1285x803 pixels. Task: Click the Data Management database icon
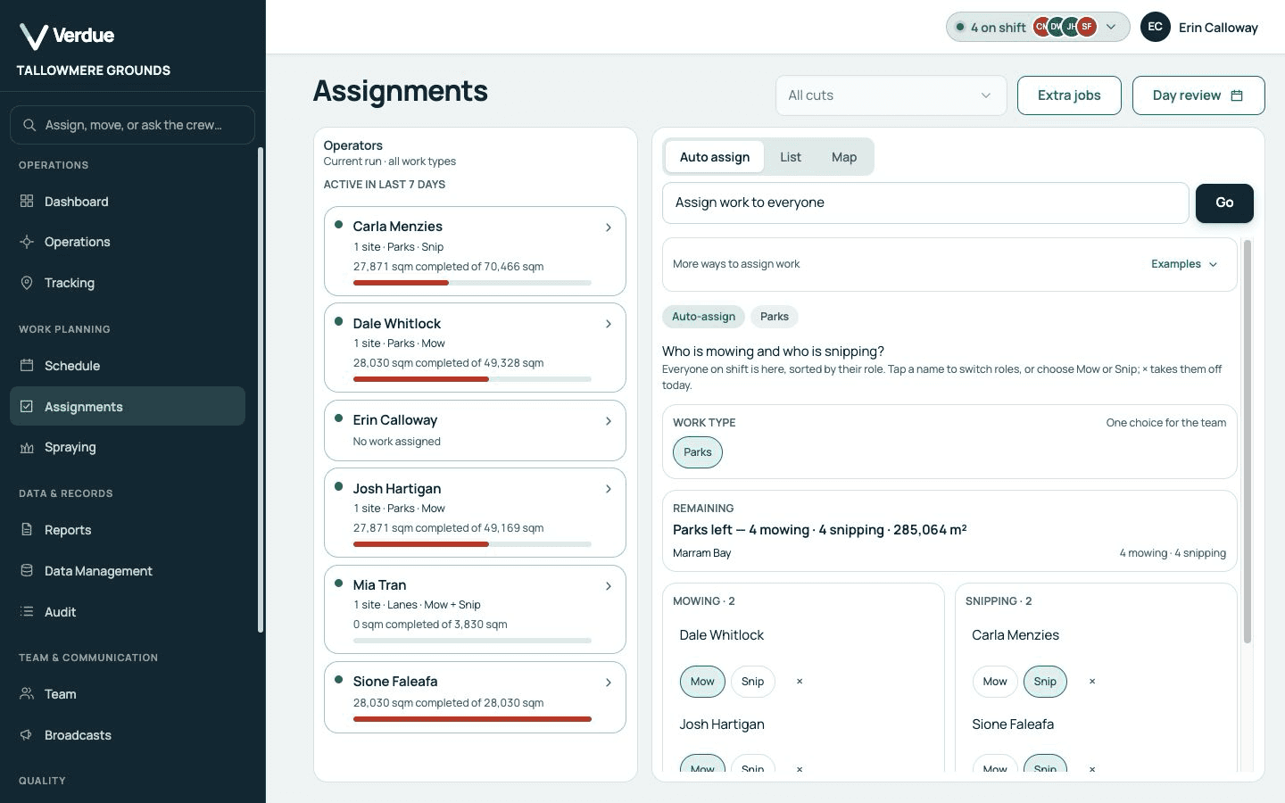(27, 570)
